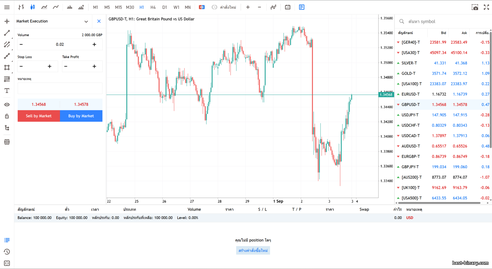The height and width of the screenshot is (269, 492).
Task: Toggle object visibility eye icon
Action: click(7, 105)
